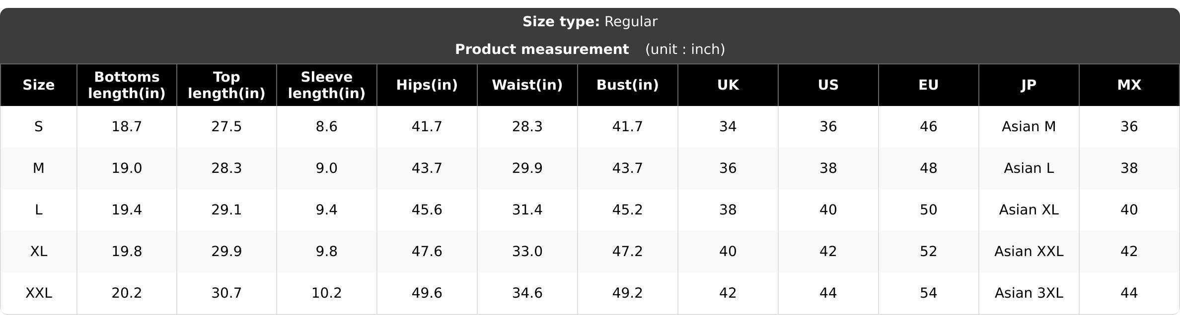Click the Product measurement heading
Image resolution: width=1180 pixels, height=315 pixels.
tap(542, 50)
